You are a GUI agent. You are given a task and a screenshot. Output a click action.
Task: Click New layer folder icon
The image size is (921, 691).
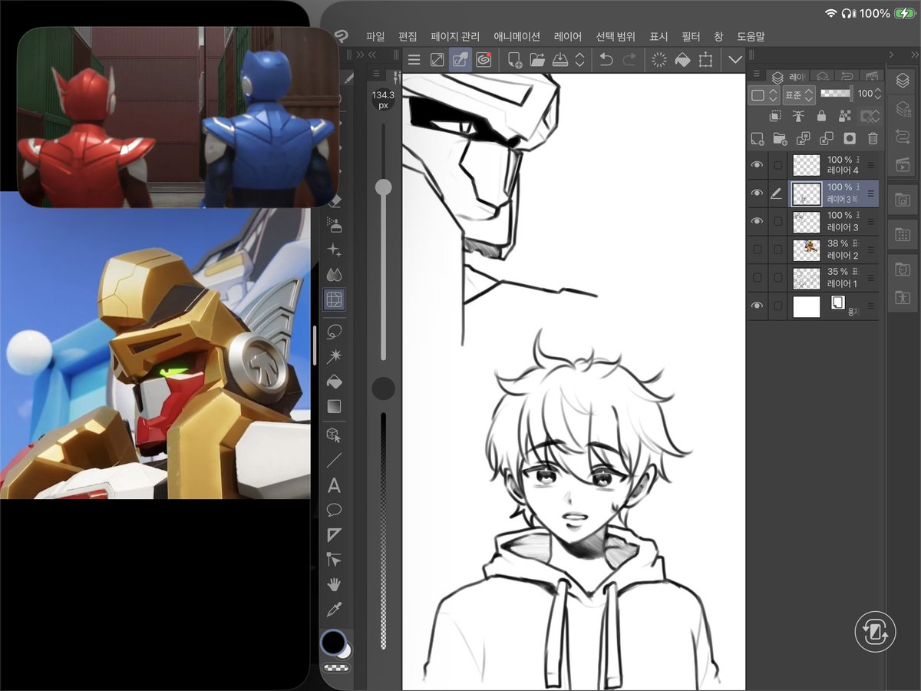781,138
